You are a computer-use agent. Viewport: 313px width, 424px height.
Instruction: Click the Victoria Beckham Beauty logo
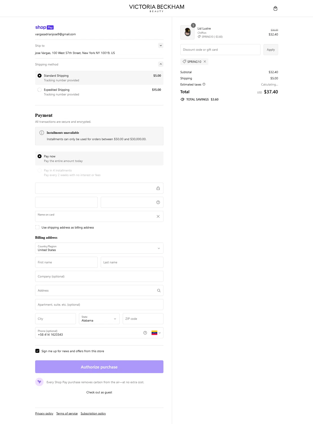156,8
